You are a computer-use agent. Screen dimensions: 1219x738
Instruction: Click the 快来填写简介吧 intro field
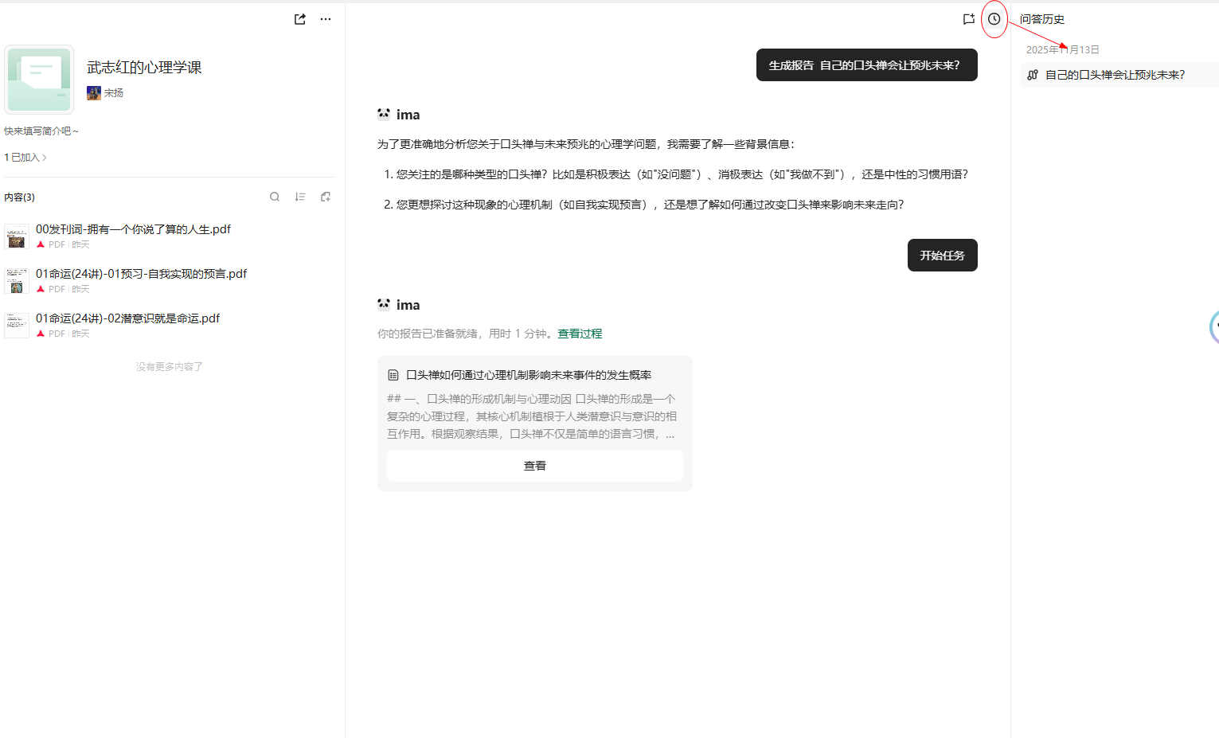pos(41,130)
